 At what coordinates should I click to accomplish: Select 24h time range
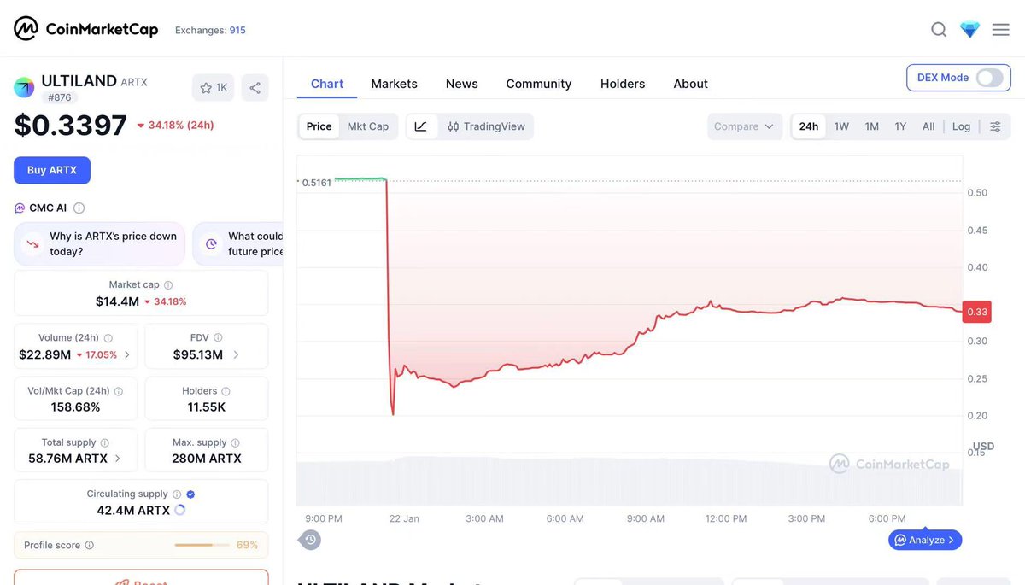[x=809, y=126]
